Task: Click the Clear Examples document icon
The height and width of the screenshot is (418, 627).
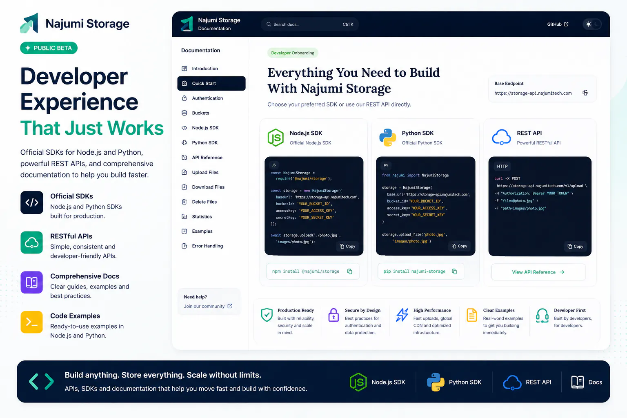Action: pos(472,315)
